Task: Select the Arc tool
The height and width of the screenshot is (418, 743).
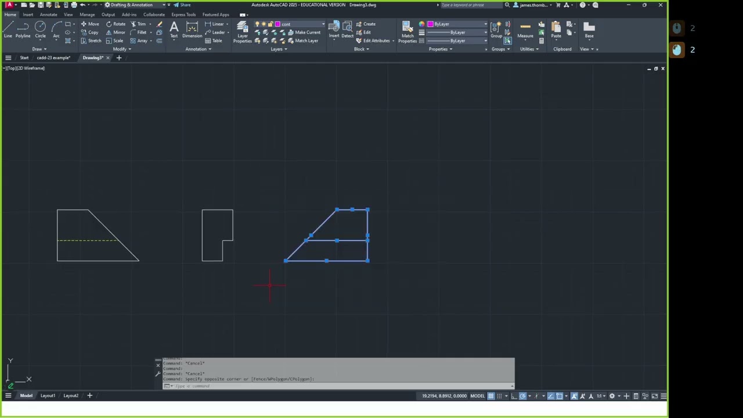Action: 56,30
